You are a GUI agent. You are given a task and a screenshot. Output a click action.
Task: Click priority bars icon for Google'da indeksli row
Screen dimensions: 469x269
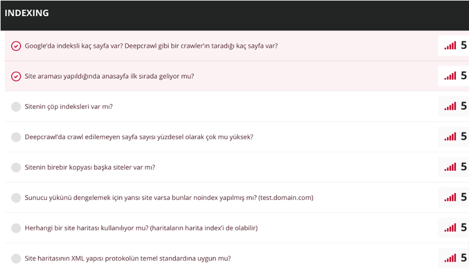pyautogui.click(x=450, y=45)
